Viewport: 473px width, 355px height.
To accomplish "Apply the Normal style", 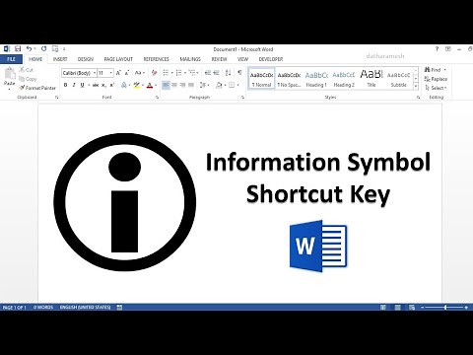I will [261, 79].
